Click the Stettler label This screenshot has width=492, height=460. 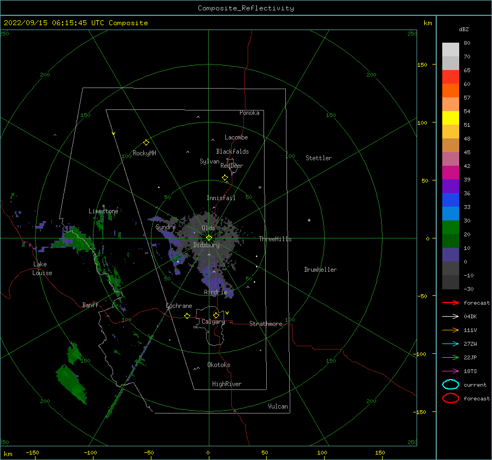tap(319, 158)
